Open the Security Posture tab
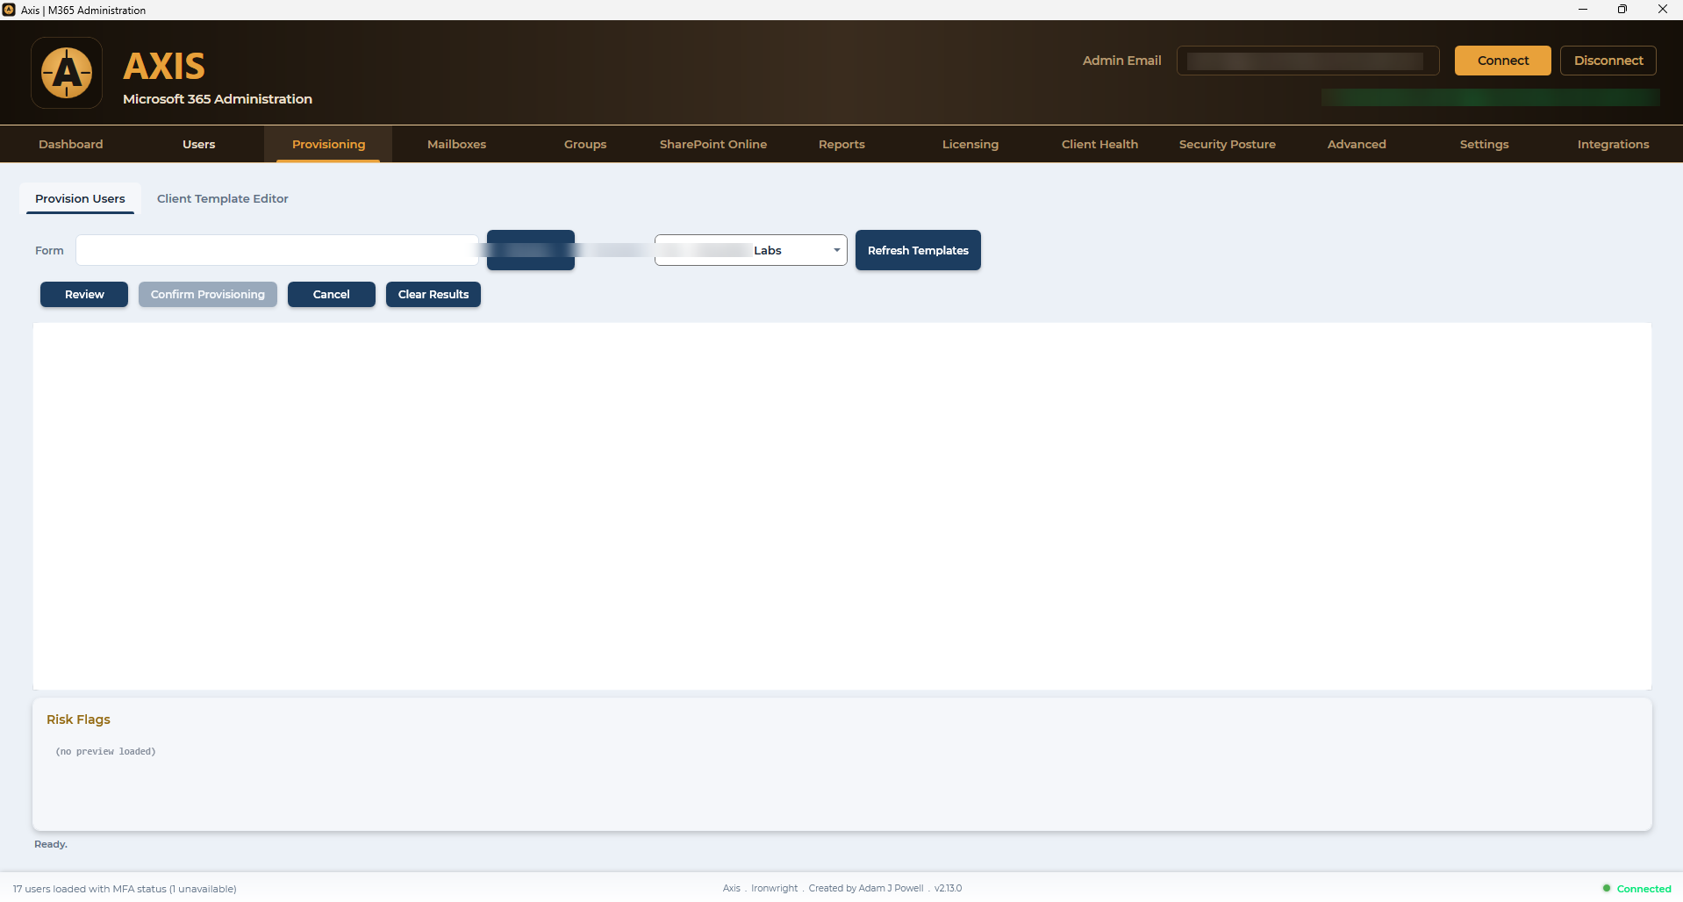Image resolution: width=1683 pixels, height=902 pixels. (1228, 144)
